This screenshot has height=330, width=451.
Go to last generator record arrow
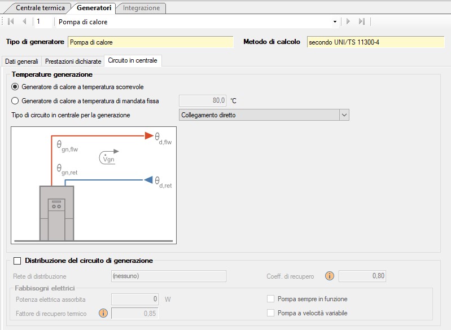coord(362,21)
